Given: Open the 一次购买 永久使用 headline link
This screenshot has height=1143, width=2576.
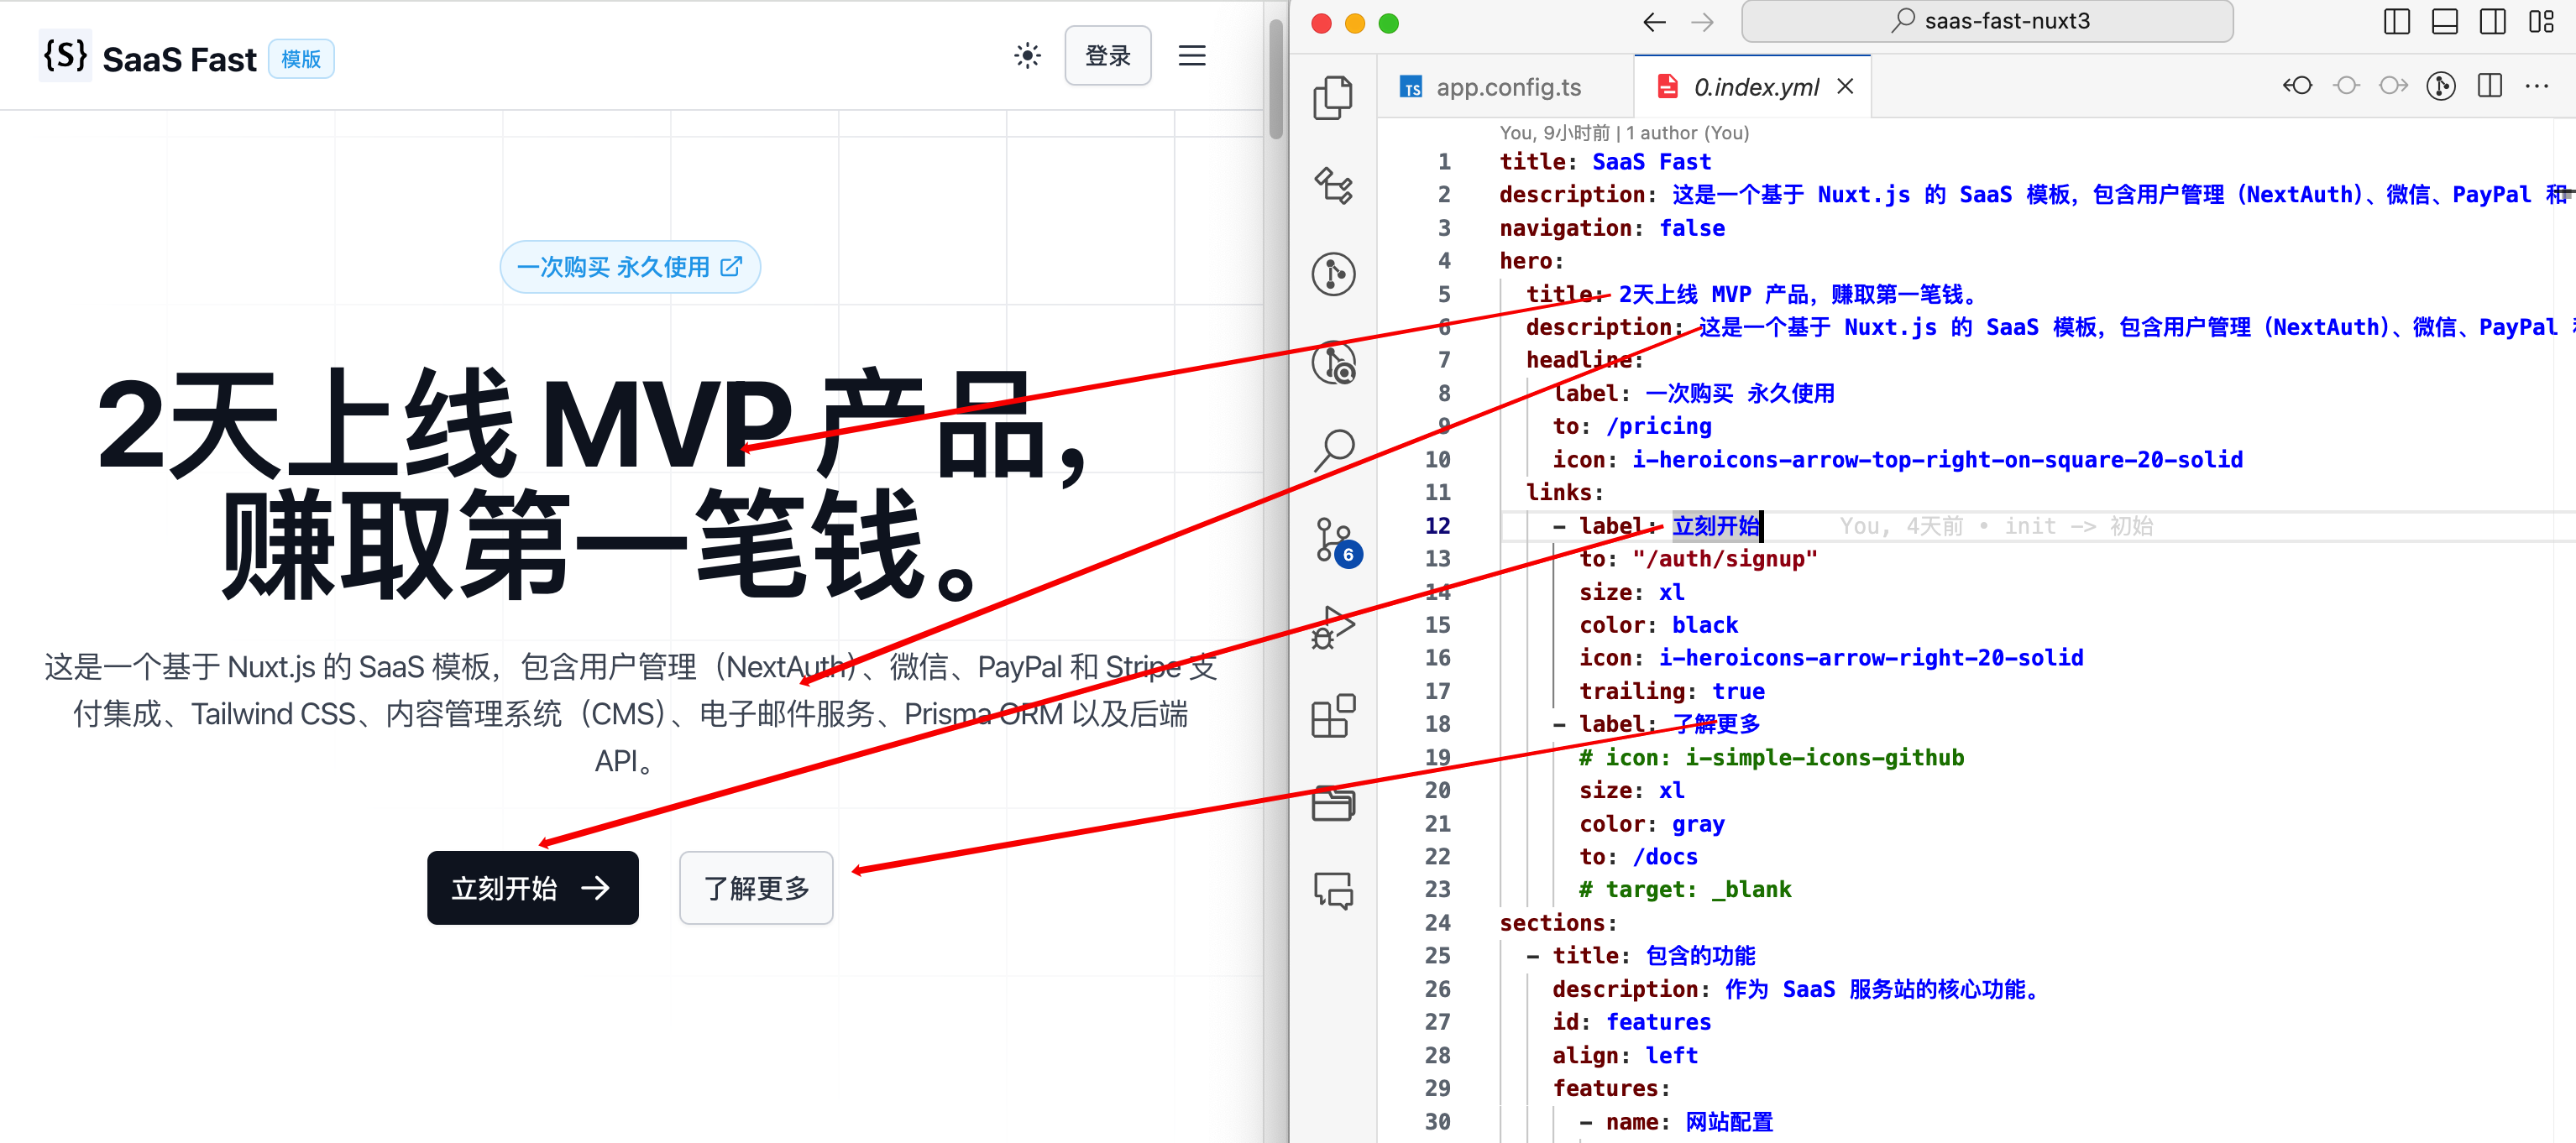Looking at the screenshot, I should [630, 267].
